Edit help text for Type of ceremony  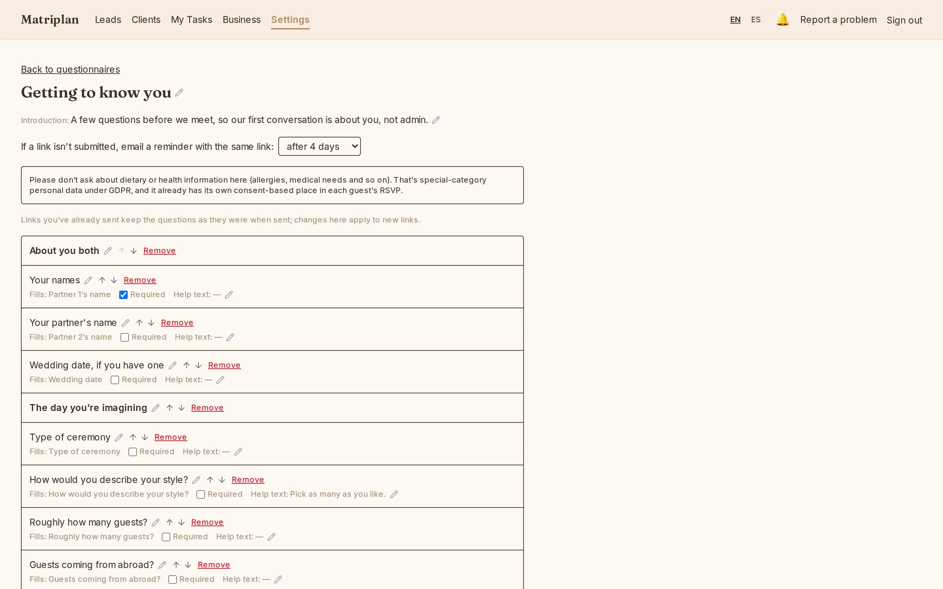click(x=238, y=452)
